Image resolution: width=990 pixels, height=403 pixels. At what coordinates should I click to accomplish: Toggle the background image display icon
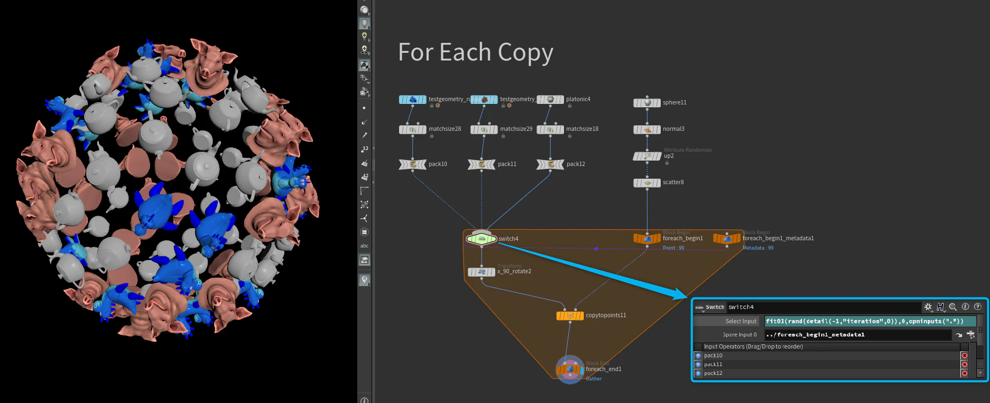click(364, 260)
